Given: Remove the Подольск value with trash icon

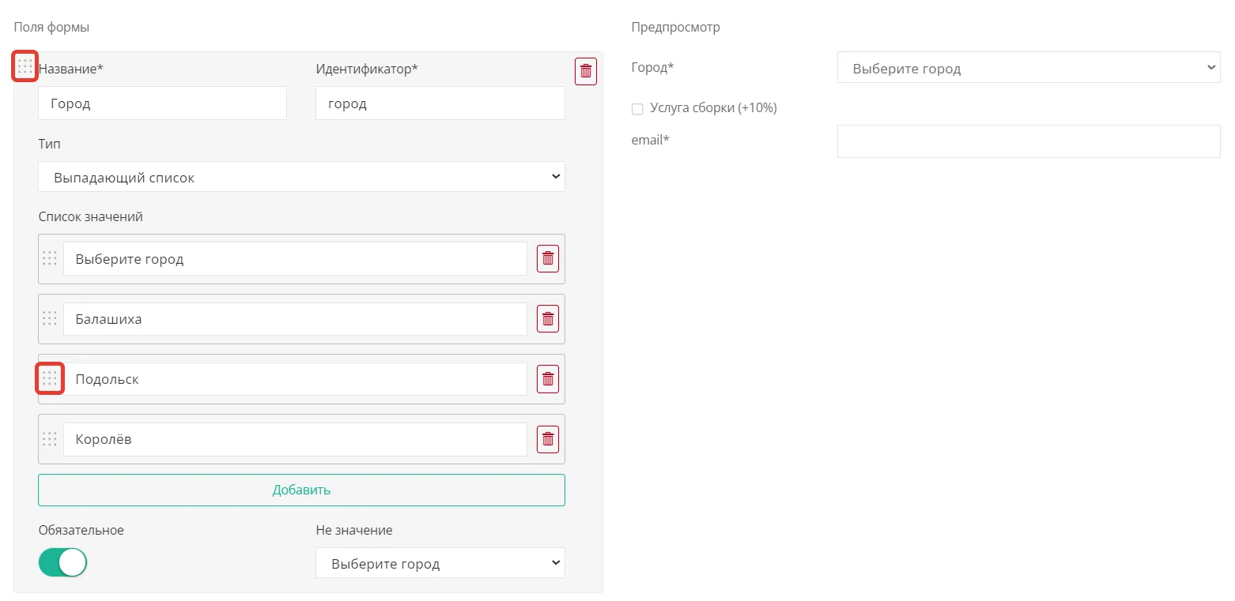Looking at the screenshot, I should [x=548, y=378].
